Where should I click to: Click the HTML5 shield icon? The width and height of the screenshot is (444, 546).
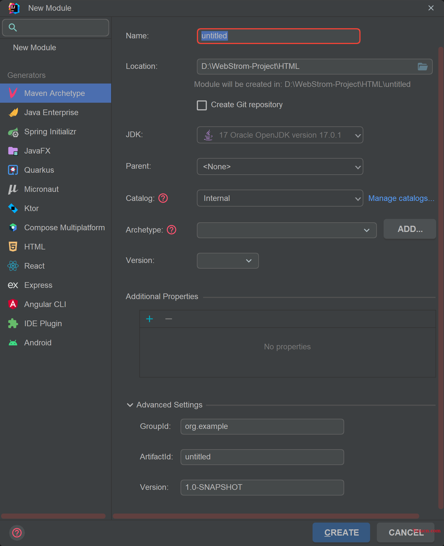click(x=13, y=247)
